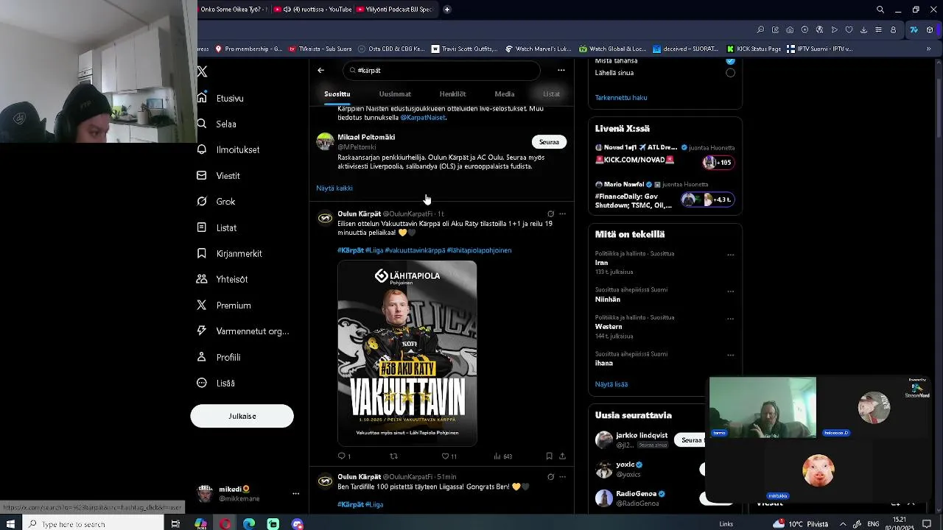This screenshot has height=530, width=943.
Task: Open more options for the Western trend
Action: [731, 319]
